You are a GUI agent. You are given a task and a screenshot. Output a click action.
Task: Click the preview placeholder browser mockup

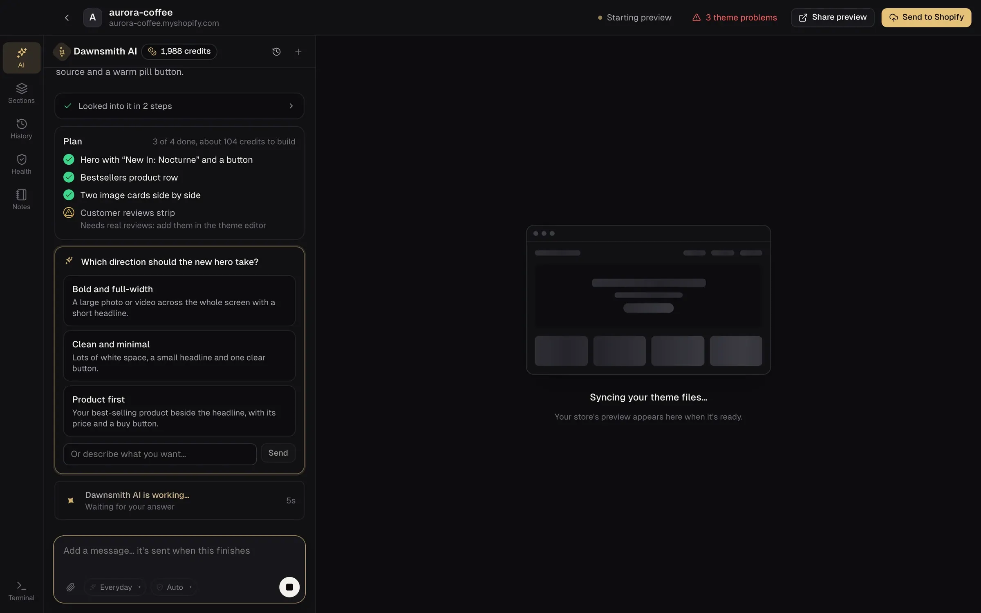[648, 300]
